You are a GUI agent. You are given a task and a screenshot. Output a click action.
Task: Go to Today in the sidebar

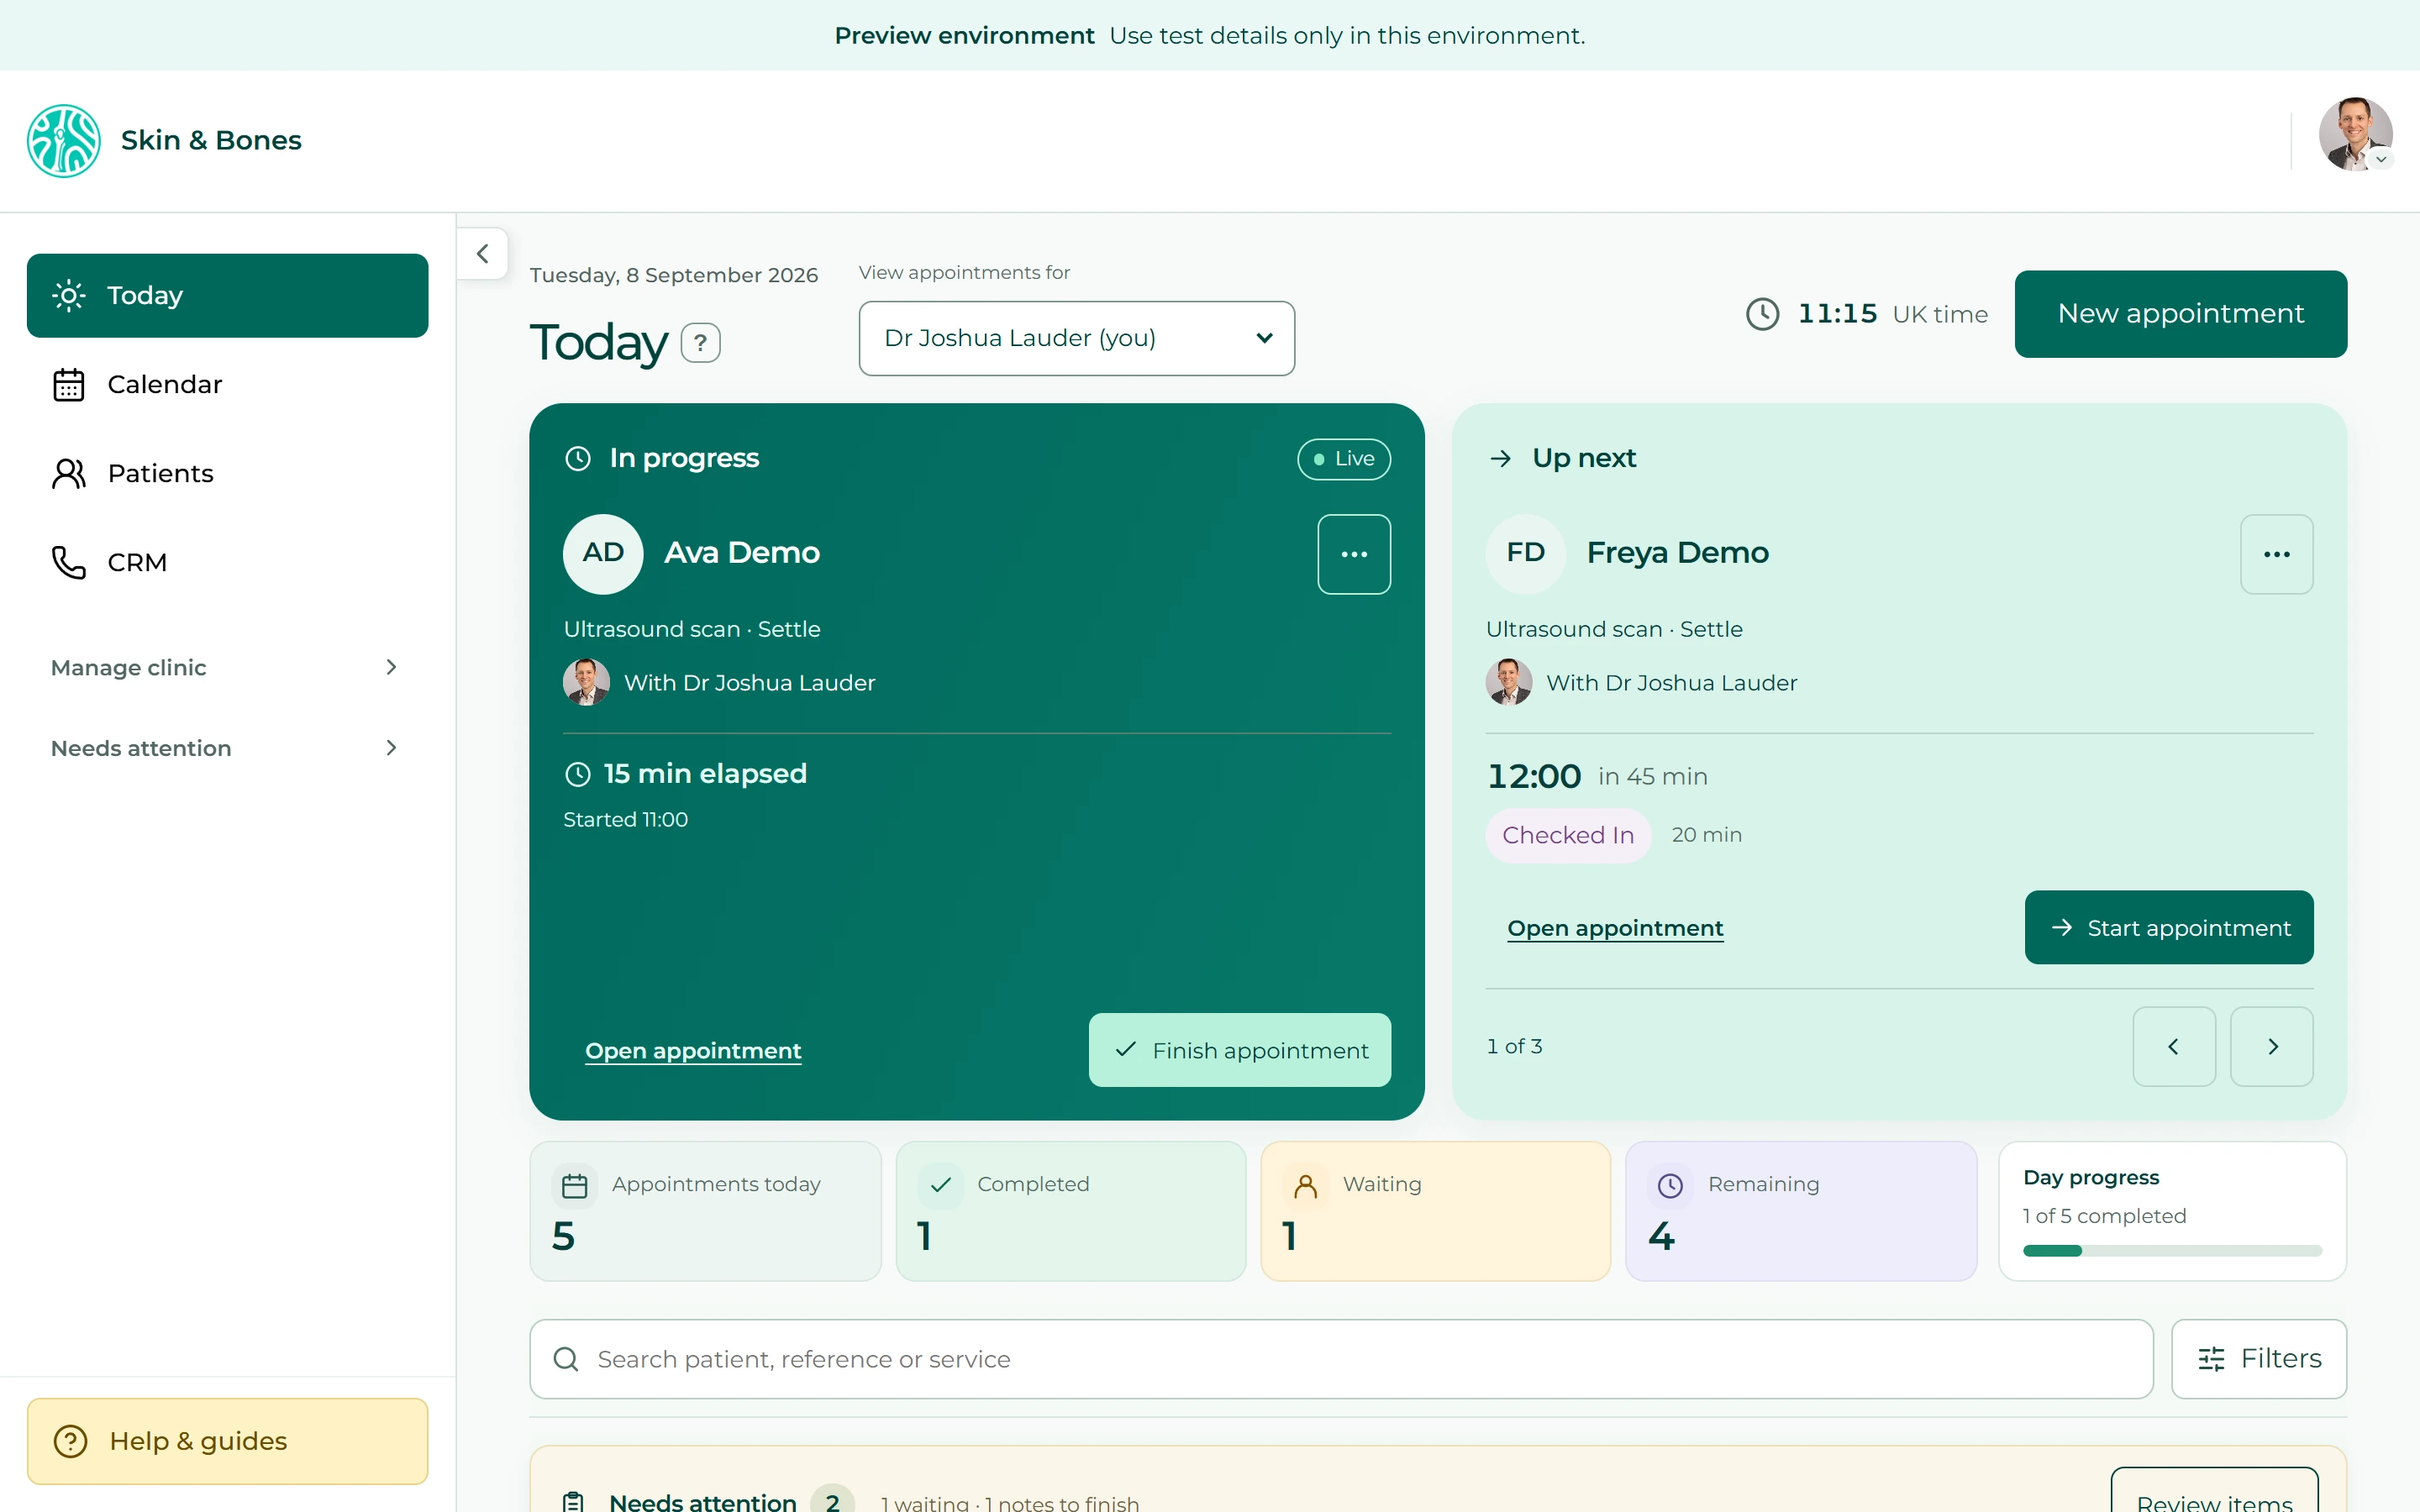[x=227, y=295]
